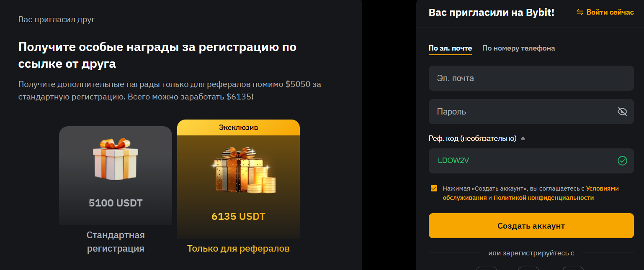This screenshot has height=270, width=644.
Task: Click the Эксклюзив badge on the gold card
Action: (x=238, y=127)
